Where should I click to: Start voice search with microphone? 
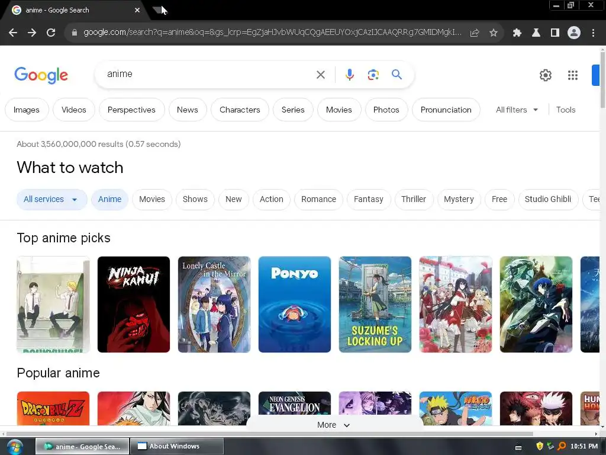(350, 75)
